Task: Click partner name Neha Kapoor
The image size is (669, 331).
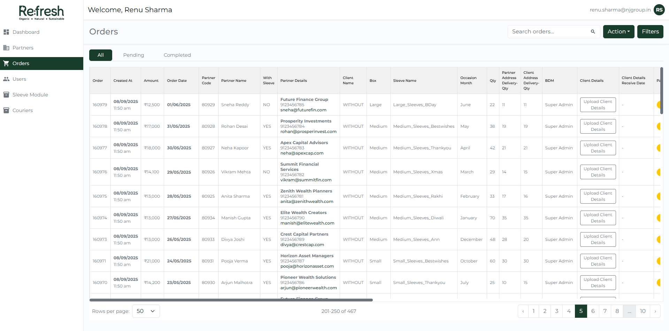Action: pyautogui.click(x=235, y=148)
